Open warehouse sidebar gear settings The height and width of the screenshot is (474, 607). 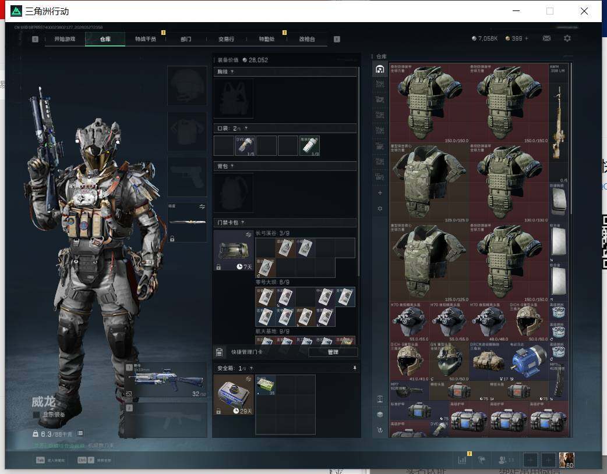(x=380, y=208)
